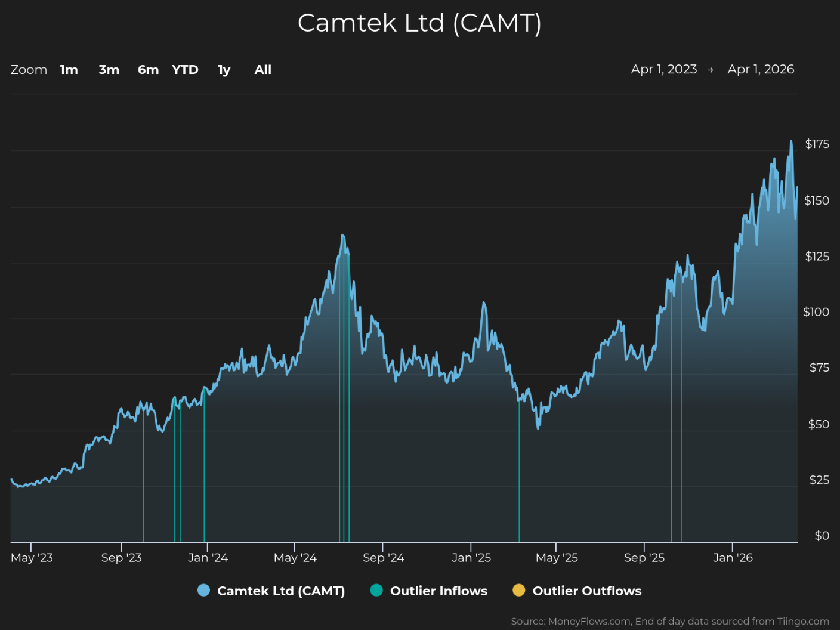
Task: Click the Zoom label text
Action: click(29, 70)
